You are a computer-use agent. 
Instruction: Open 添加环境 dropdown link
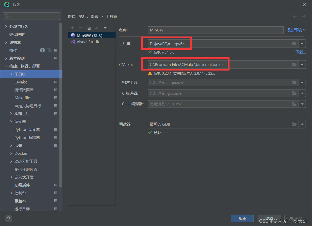pyautogui.click(x=296, y=30)
